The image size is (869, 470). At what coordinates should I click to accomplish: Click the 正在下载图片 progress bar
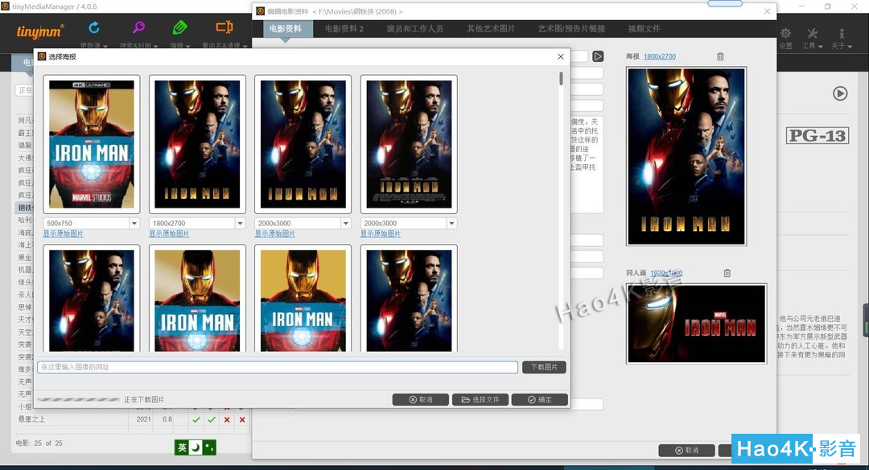pos(78,400)
